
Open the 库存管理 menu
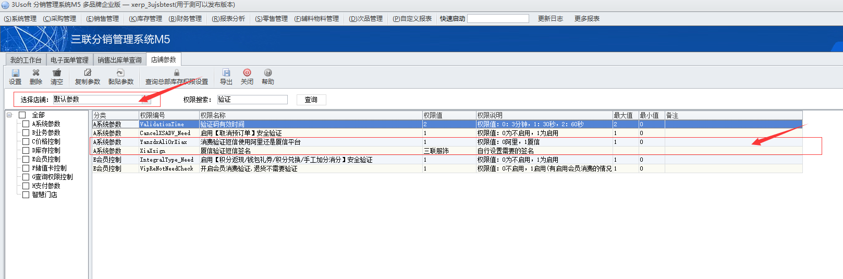pyautogui.click(x=145, y=19)
